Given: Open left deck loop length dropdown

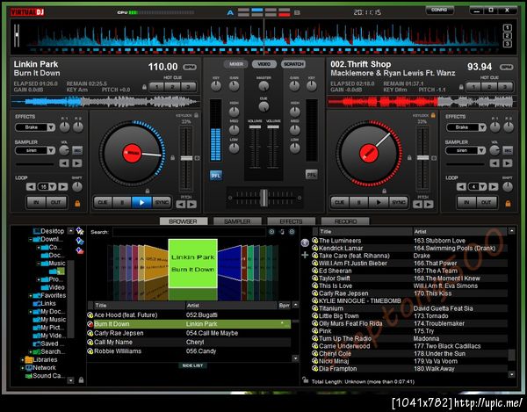Looking at the screenshot, I should pos(53,187).
